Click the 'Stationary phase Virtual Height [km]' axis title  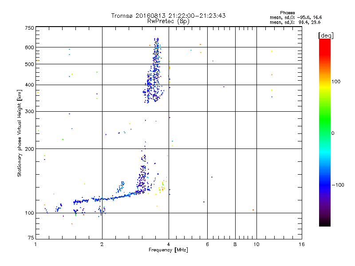point(20,133)
